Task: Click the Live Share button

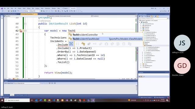Action: pyautogui.click(x=163, y=11)
